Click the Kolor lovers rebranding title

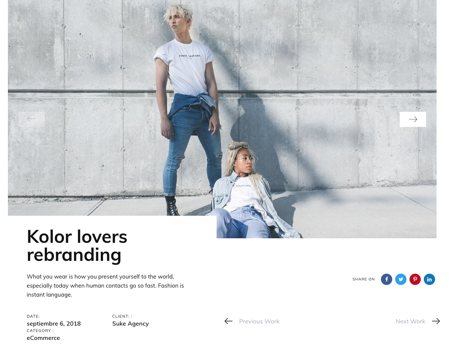(77, 245)
